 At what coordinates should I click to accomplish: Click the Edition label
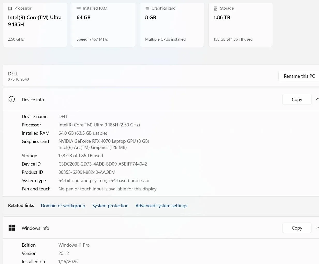29,245
